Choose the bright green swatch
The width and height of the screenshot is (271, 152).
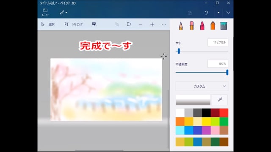224,122
